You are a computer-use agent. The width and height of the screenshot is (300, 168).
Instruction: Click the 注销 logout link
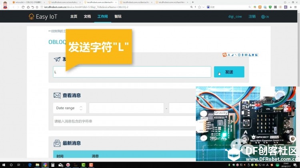pyautogui.click(x=252, y=17)
